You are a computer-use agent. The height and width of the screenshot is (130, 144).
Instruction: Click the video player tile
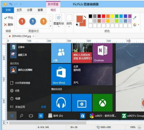click(82, 103)
